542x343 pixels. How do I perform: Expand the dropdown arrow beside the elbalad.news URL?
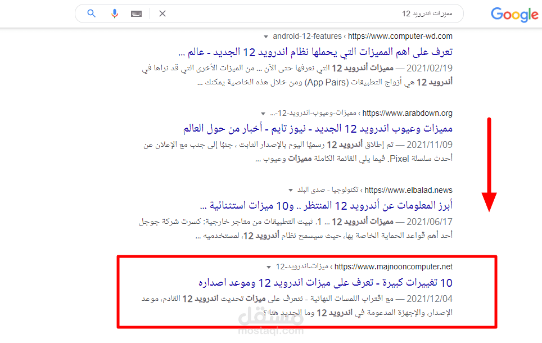tap(291, 190)
